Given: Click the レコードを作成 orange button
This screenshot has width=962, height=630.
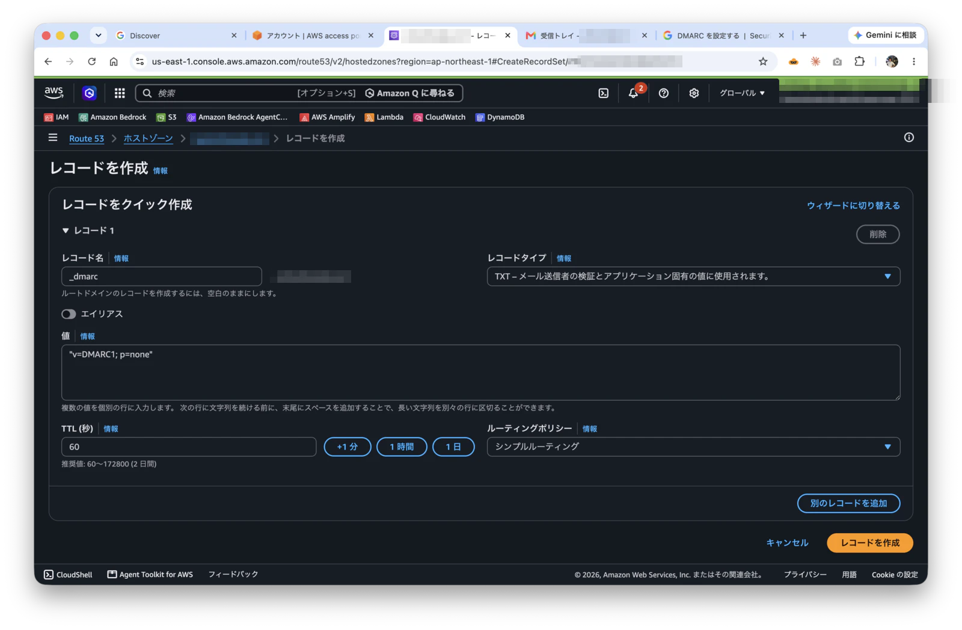Looking at the screenshot, I should point(870,543).
